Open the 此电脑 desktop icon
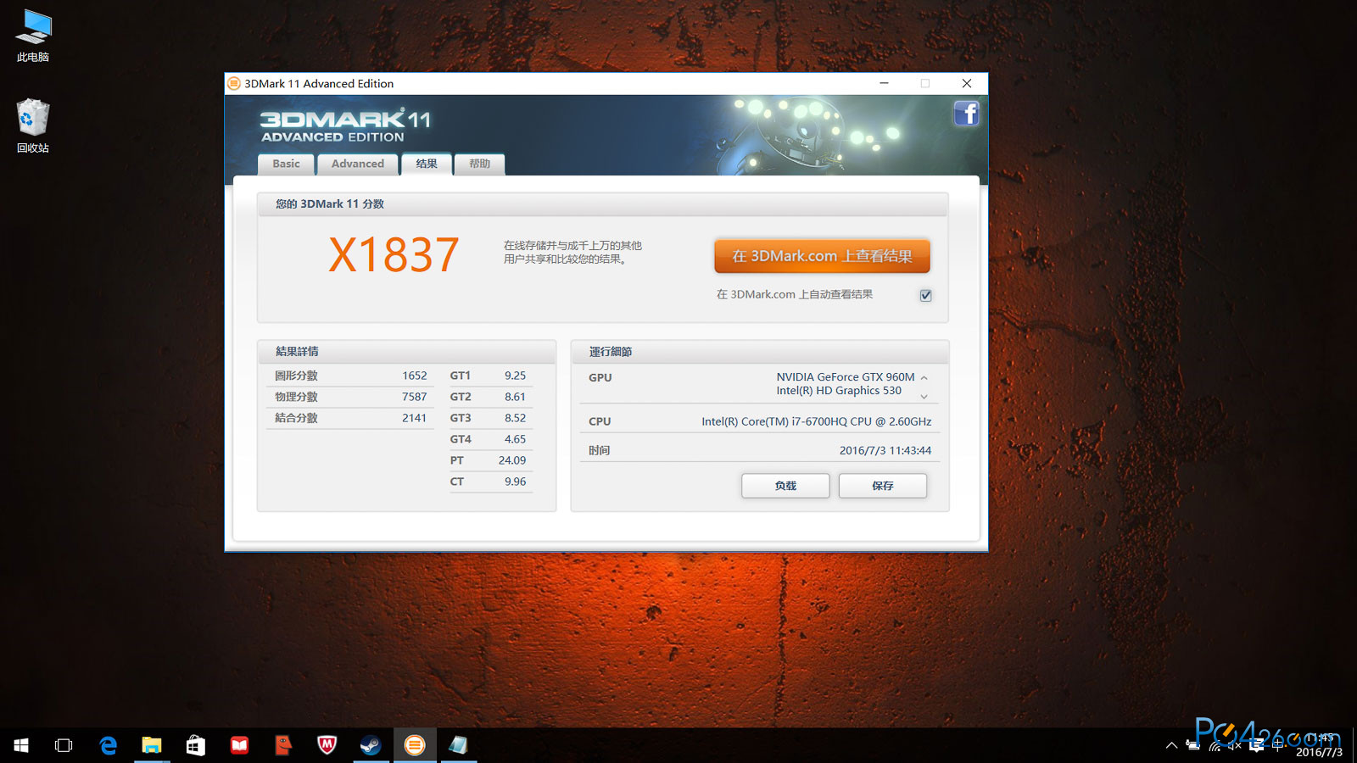1357x763 pixels. tap(33, 36)
